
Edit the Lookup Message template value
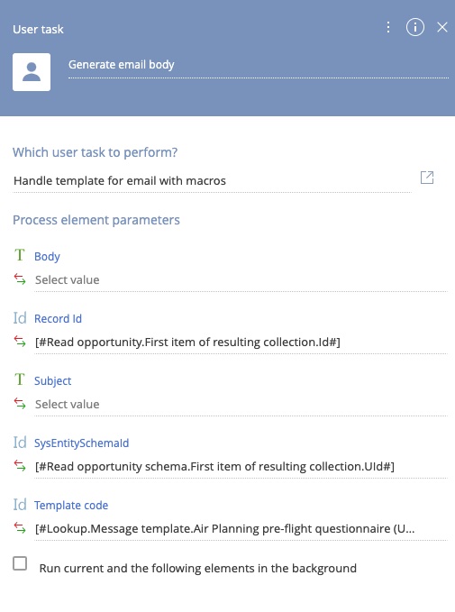[x=241, y=529]
